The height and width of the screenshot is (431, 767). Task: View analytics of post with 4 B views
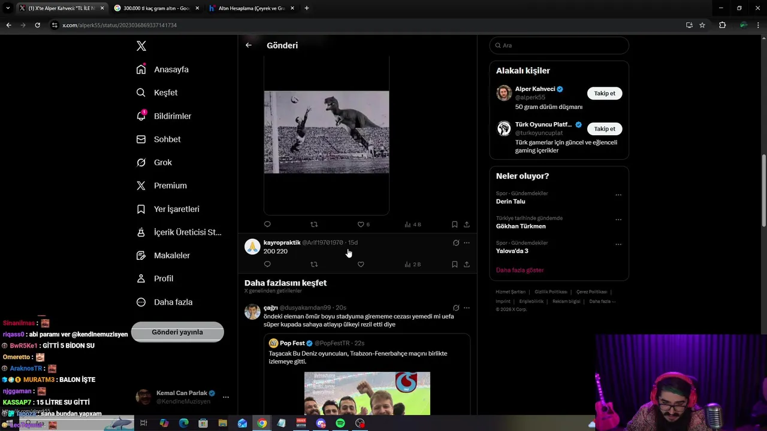point(413,224)
